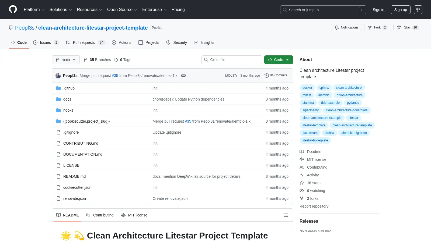Click the faststream topic tag
This screenshot has height=242, width=431.
click(x=310, y=133)
